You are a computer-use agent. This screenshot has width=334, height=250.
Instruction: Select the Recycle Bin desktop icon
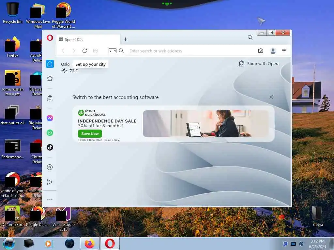coord(13,13)
